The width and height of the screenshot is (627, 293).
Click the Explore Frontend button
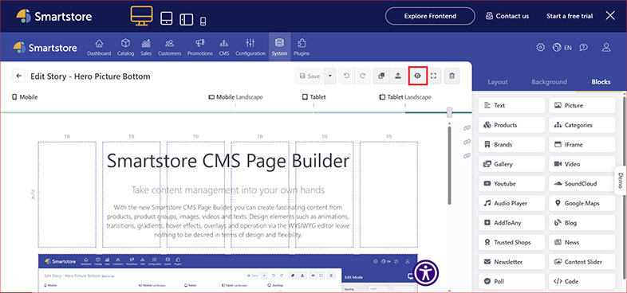click(x=430, y=17)
